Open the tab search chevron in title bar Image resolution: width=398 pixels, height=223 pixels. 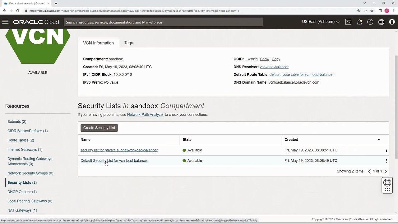[x=364, y=3]
